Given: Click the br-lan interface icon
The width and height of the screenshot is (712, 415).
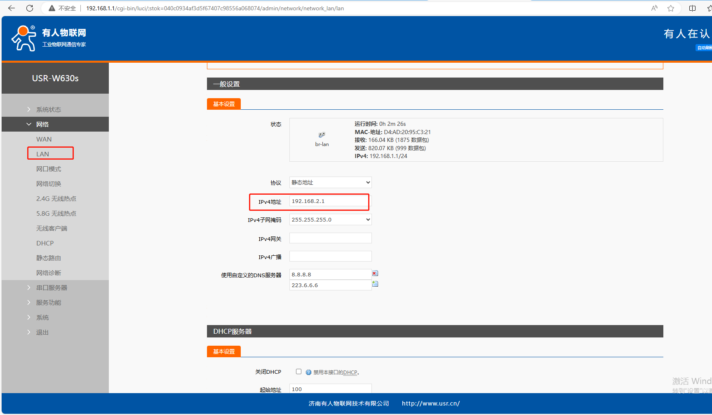Looking at the screenshot, I should (322, 135).
